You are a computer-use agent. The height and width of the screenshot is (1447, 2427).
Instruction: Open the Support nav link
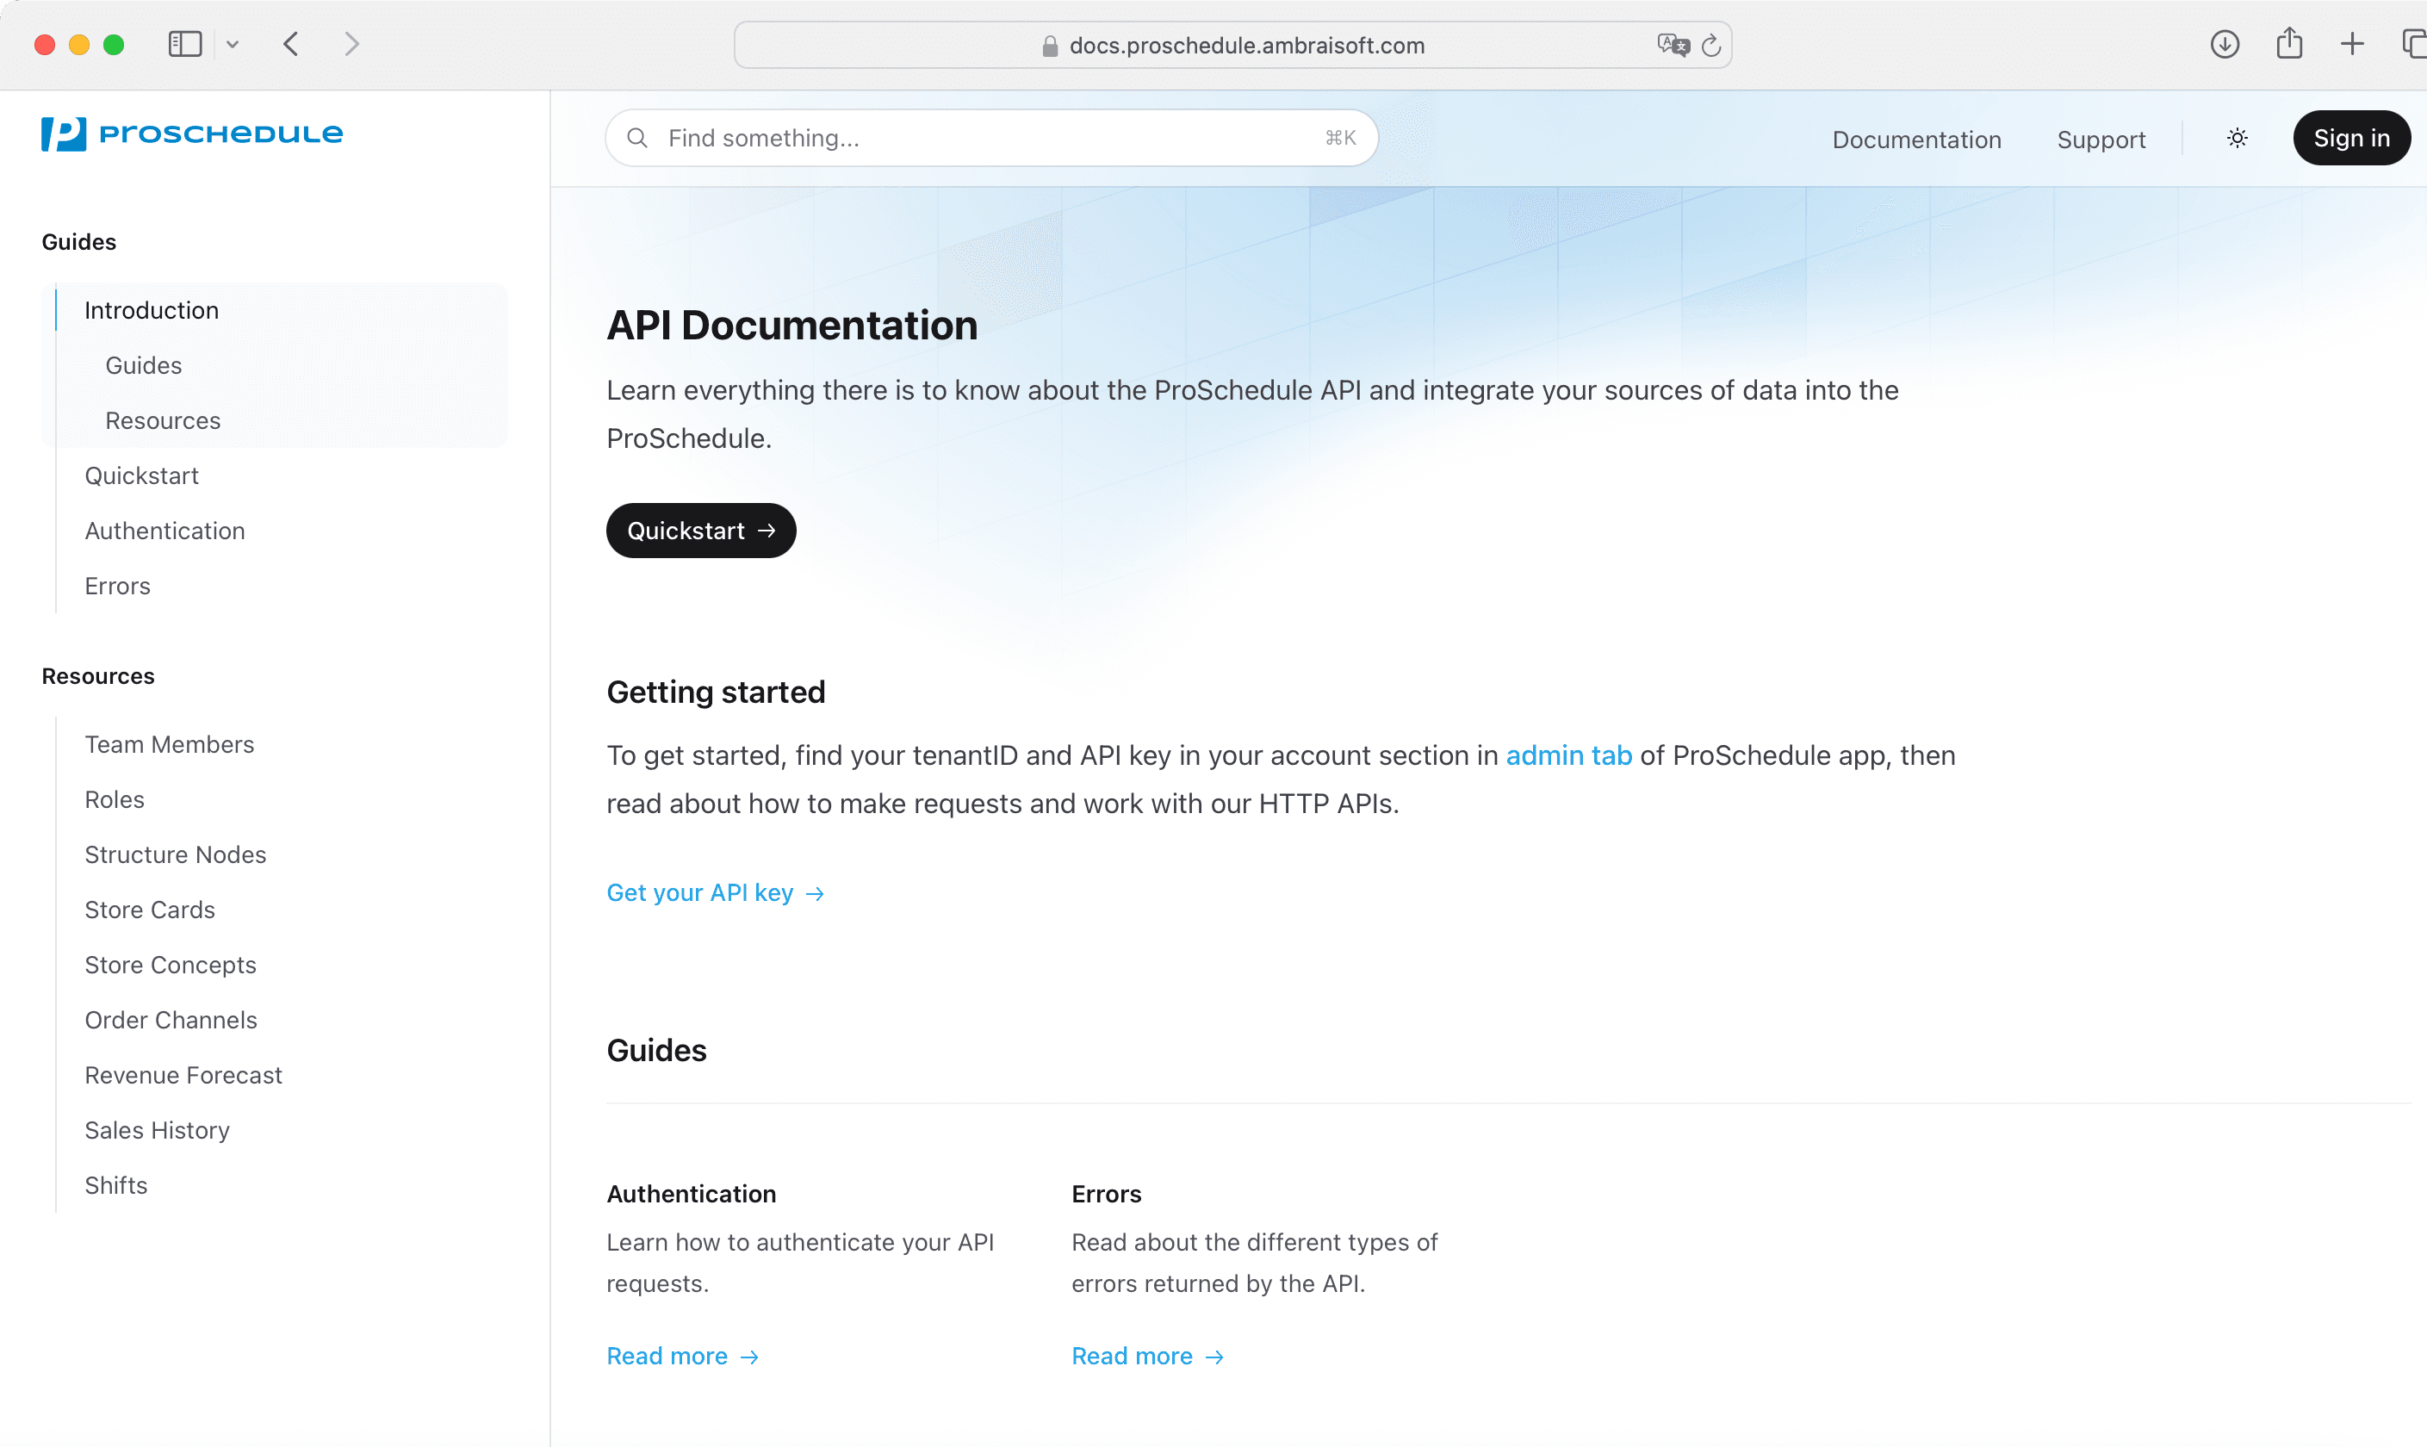point(2101,140)
